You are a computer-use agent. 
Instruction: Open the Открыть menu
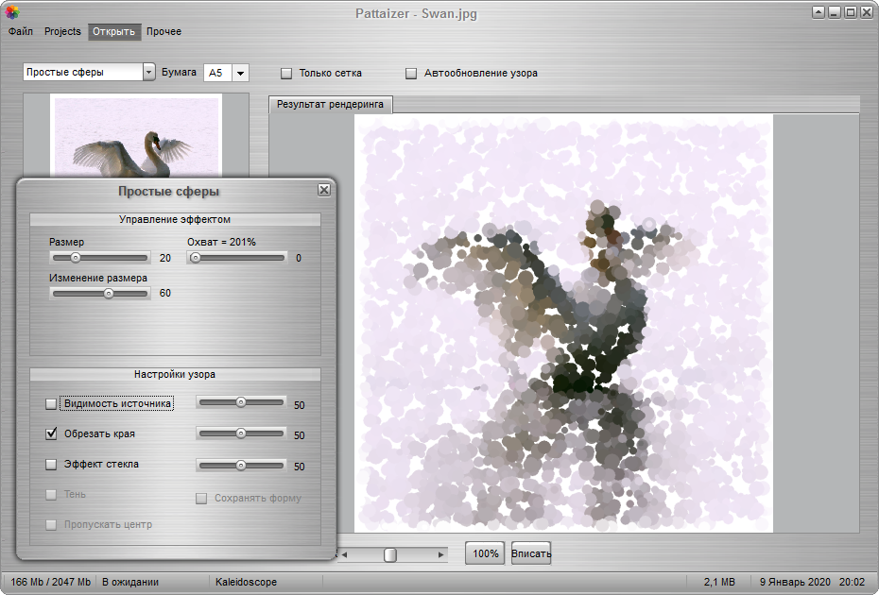[113, 31]
